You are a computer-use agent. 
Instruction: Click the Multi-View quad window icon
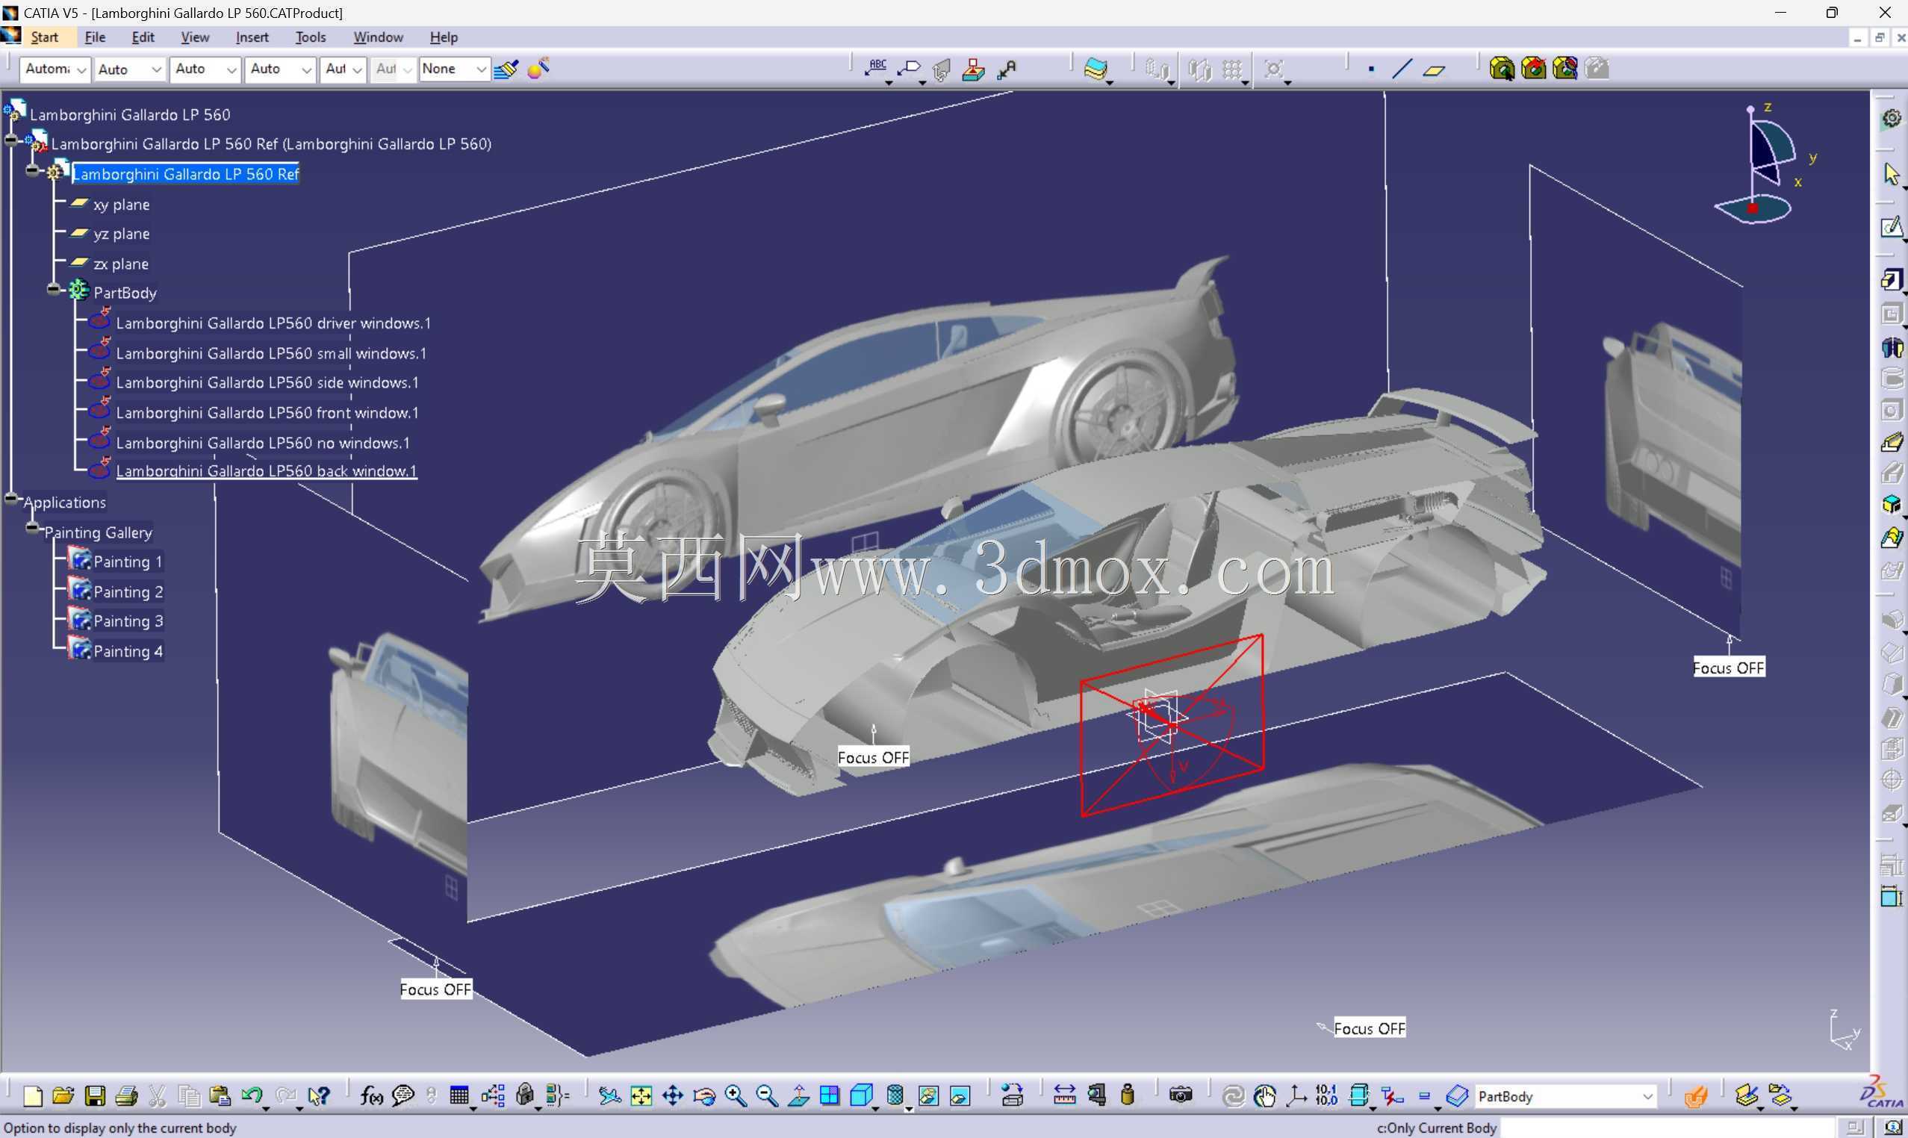[829, 1096]
